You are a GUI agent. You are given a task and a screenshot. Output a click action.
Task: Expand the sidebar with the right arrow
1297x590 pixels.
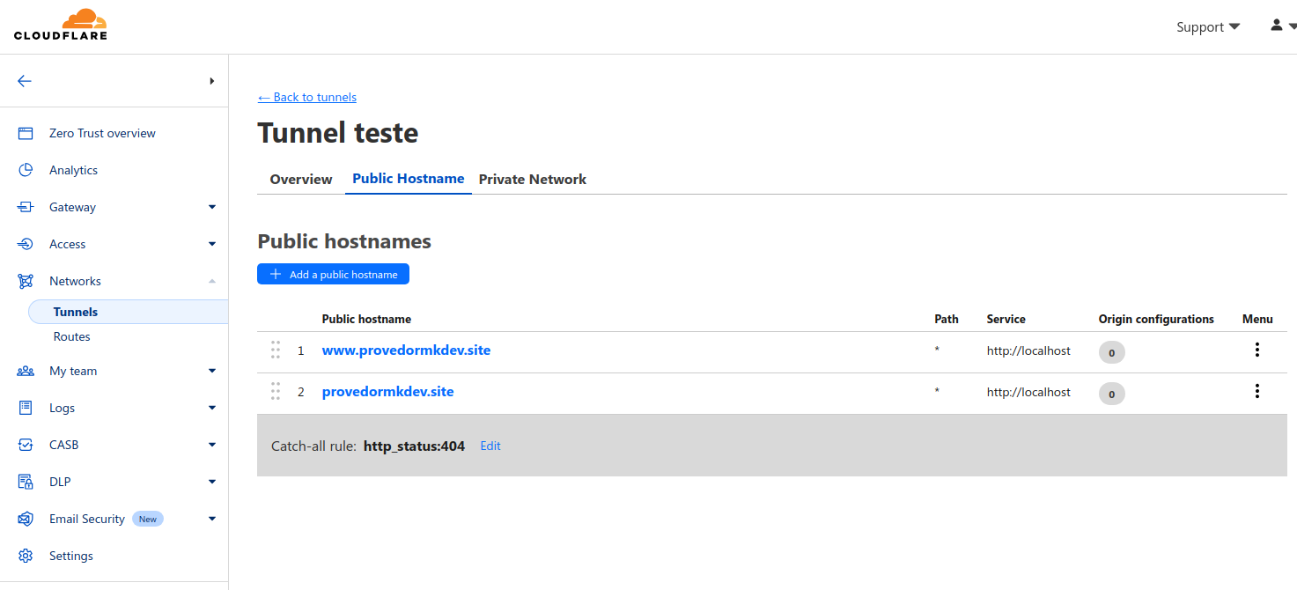[211, 81]
